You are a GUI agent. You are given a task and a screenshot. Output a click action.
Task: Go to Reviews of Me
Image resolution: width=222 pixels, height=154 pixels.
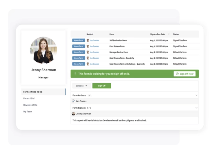coord(30,105)
